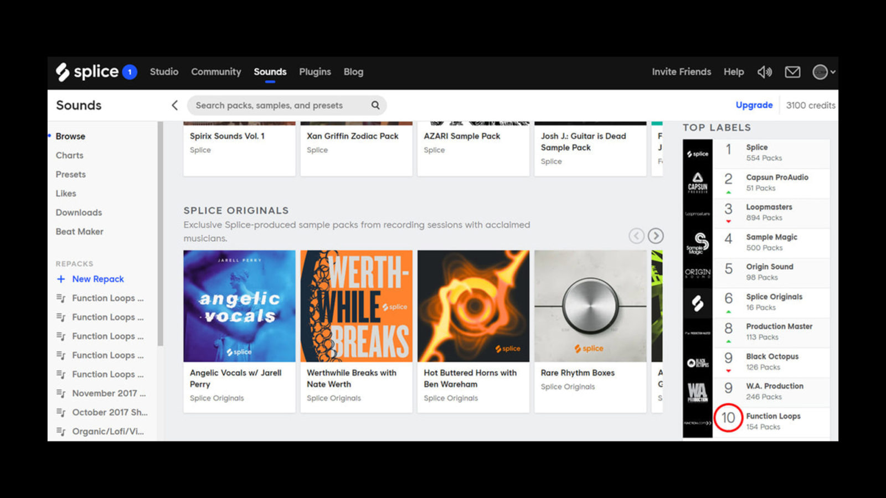Viewport: 886px width, 498px height.
Task: Open Spirix Sounds Vol. 1 pack
Action: (227, 136)
